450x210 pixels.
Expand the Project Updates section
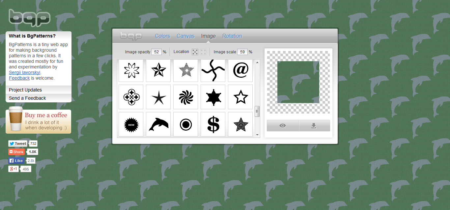tap(25, 90)
